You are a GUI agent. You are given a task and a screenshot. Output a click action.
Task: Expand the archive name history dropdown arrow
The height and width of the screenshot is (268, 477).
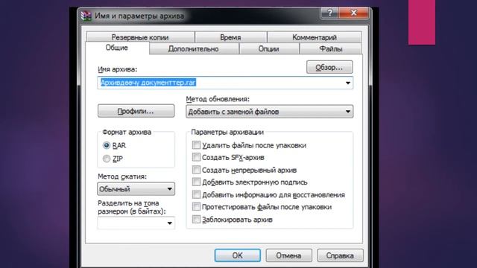pos(348,83)
